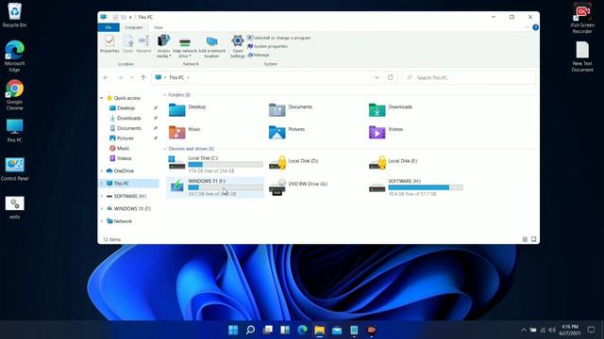Screen dimensions: 604x339
Task: Expand the OneDrive tree node
Action: click(102, 170)
